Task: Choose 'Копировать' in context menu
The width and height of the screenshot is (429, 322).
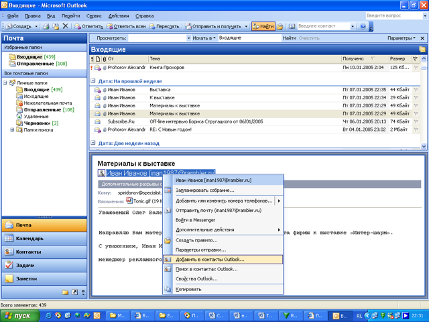Action: pyautogui.click(x=223, y=289)
